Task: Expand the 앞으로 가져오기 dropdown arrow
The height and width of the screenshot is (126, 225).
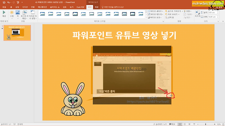Action: 182,11
